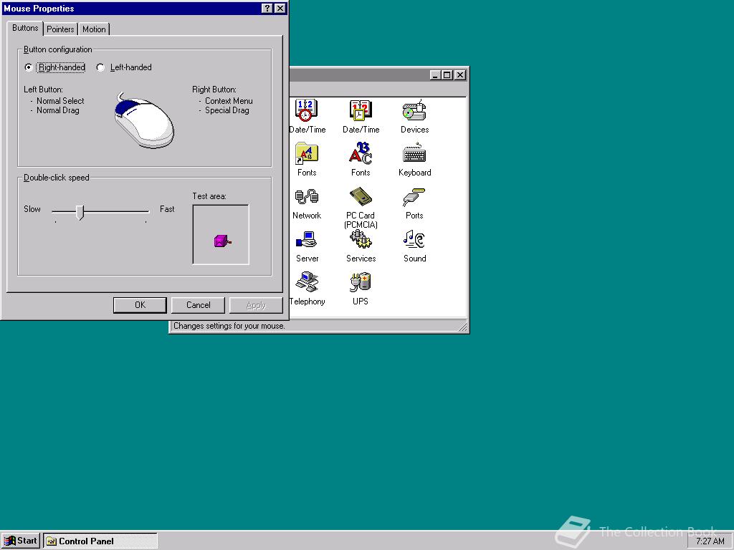Activate the Control Panel taskbar button
This screenshot has width=734, height=550.
click(x=100, y=541)
